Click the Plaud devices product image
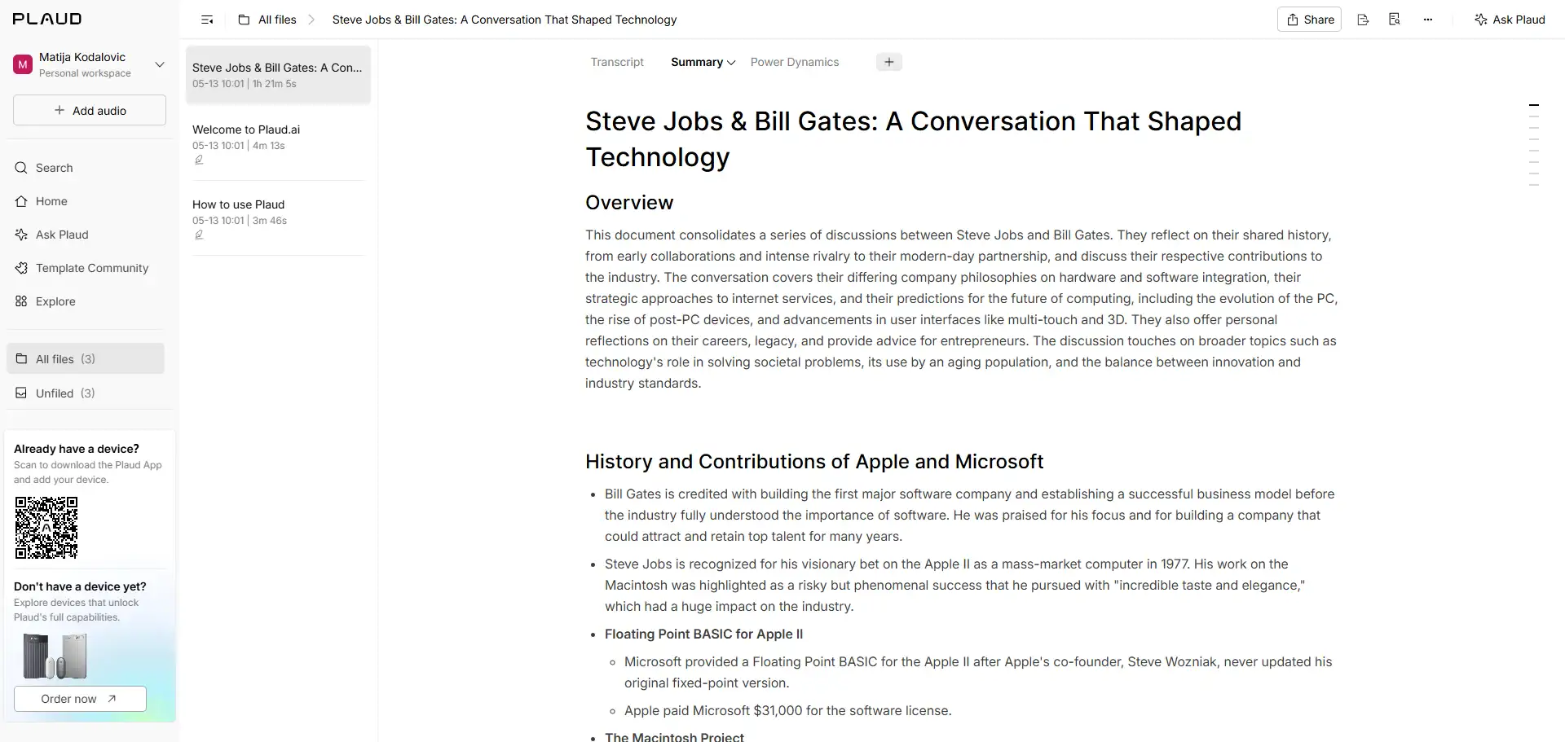Screen dimensions: 1565x742 pos(55,656)
